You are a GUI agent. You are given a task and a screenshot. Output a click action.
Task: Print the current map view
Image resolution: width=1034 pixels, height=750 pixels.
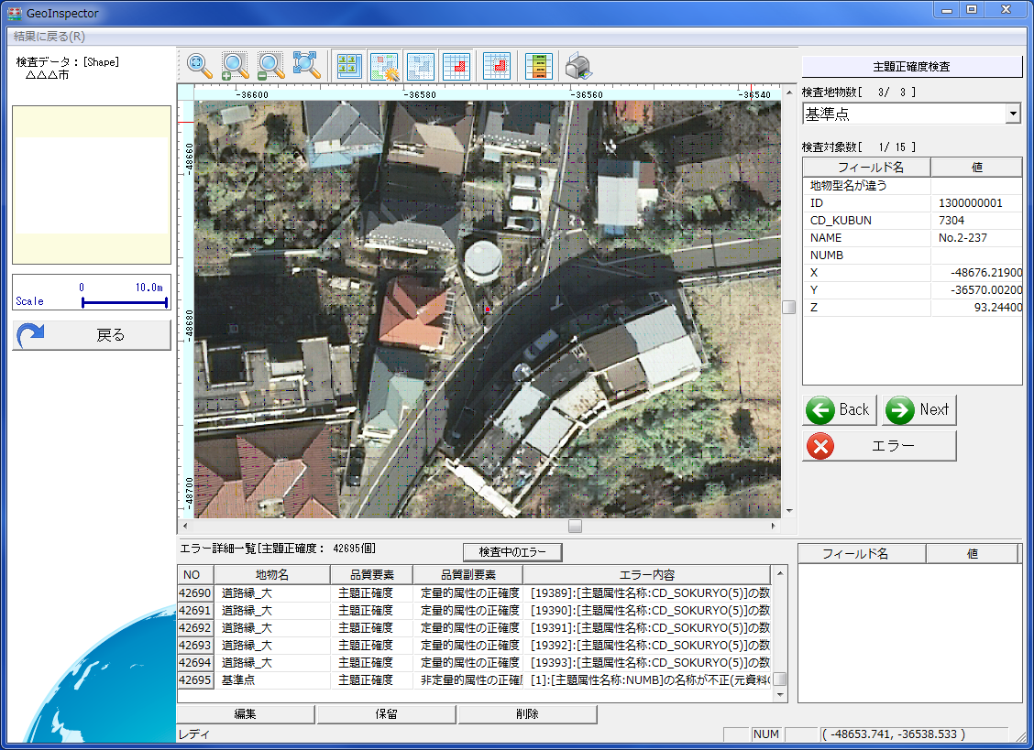click(578, 66)
